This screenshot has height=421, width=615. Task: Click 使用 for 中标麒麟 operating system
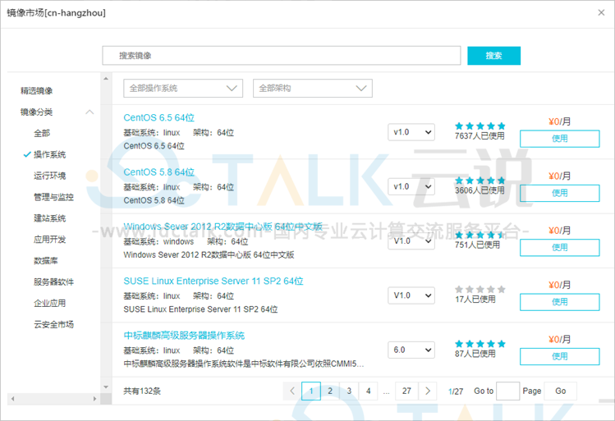[560, 357]
